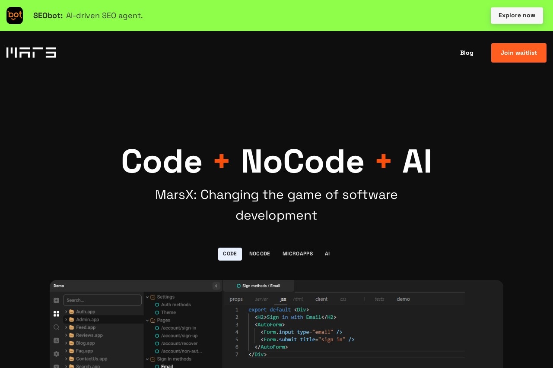Click the Search field in Demo panel
553x368 pixels.
tap(102, 300)
